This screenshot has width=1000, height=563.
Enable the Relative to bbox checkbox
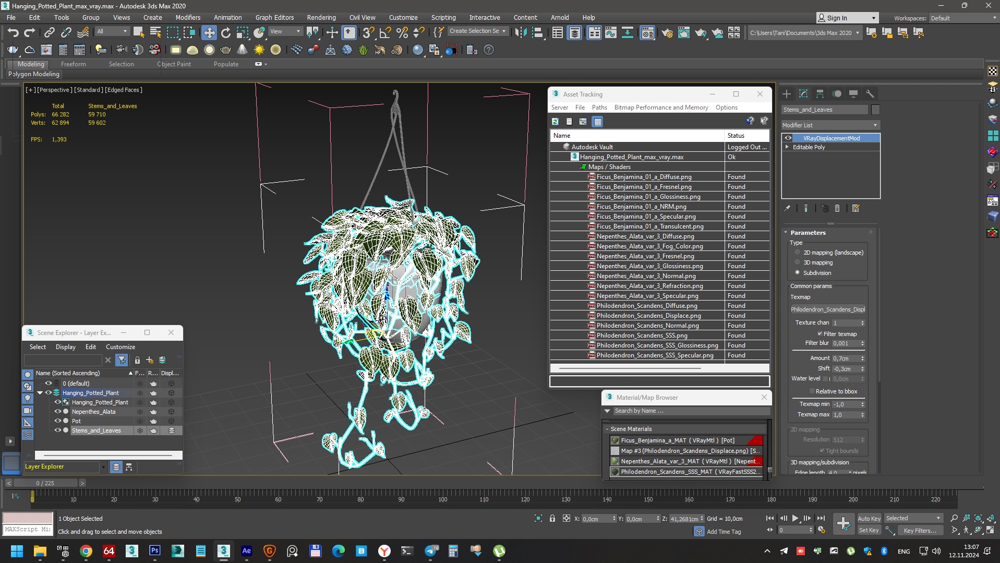[812, 391]
